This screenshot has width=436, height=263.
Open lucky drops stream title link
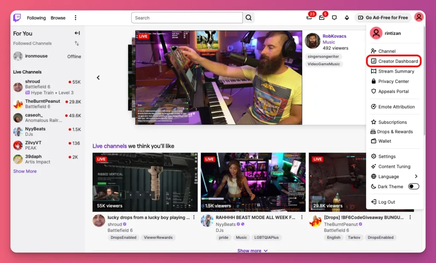(149, 218)
